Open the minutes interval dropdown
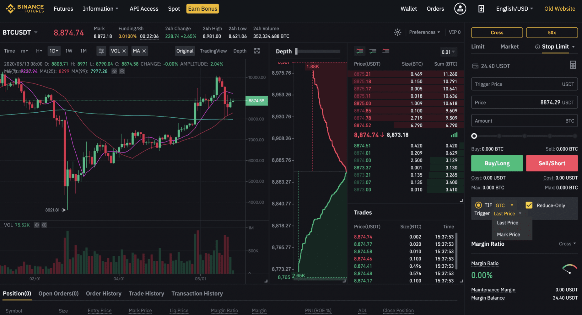The image size is (582, 315). pos(24,51)
